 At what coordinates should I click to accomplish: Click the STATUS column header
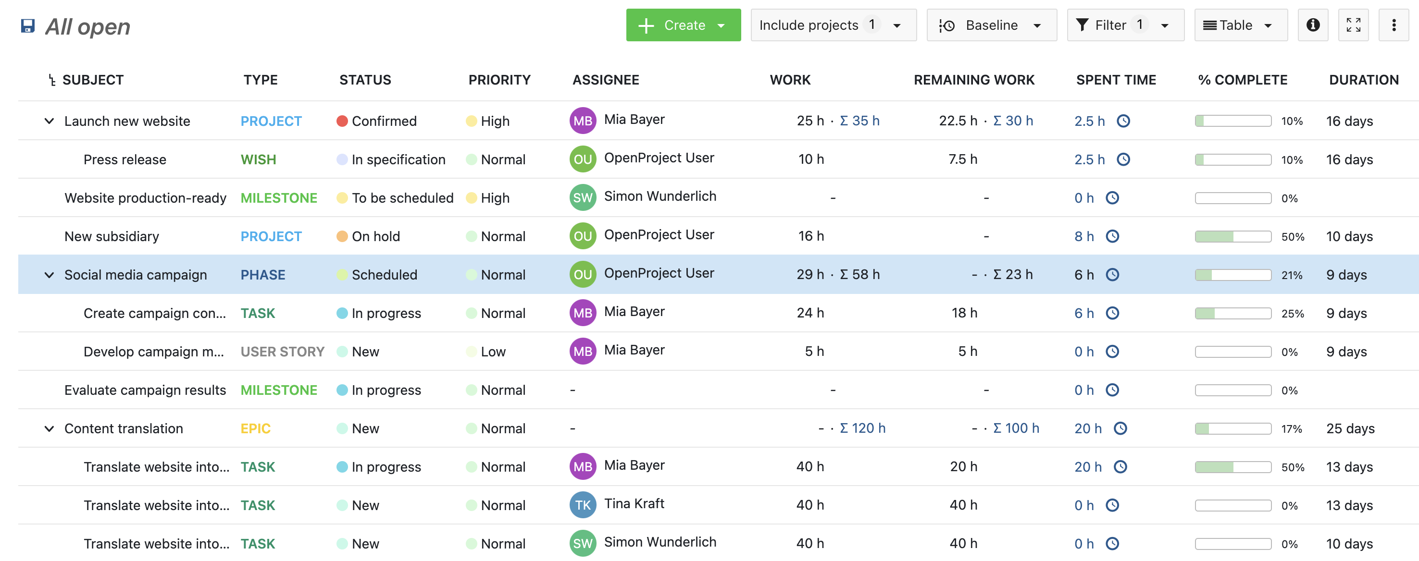click(x=365, y=80)
